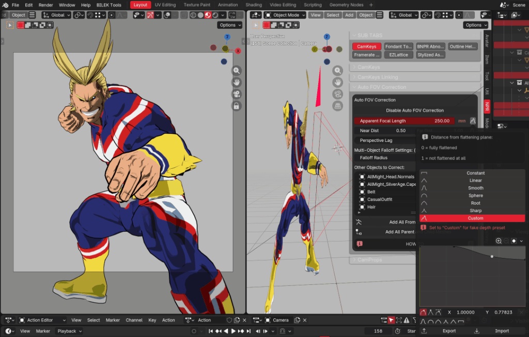
Task: Click the play animation button in the timeline
Action: [233, 331]
